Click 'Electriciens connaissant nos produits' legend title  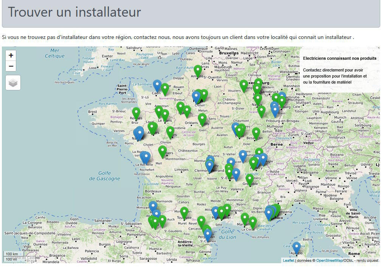point(340,58)
